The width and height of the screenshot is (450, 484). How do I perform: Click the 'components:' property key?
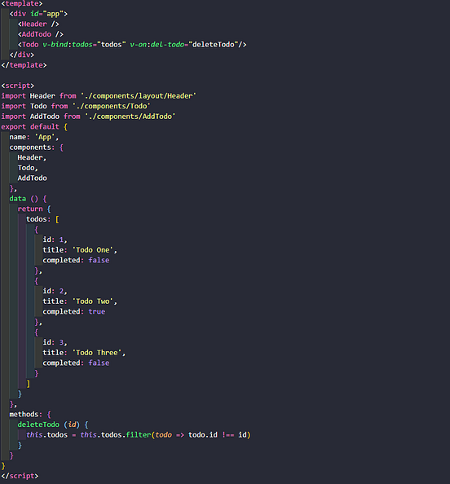click(x=32, y=147)
